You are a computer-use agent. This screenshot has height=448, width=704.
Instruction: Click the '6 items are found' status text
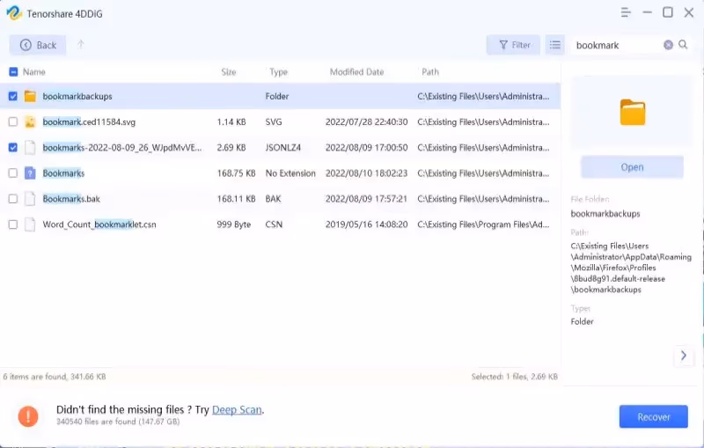[x=55, y=376]
